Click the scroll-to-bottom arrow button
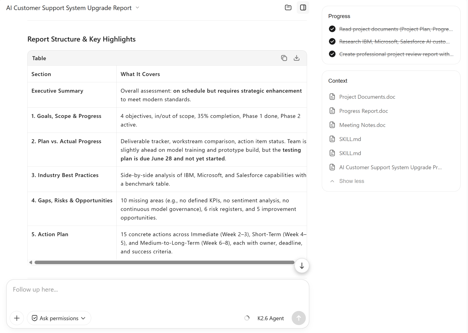The width and height of the screenshot is (468, 333). [302, 266]
